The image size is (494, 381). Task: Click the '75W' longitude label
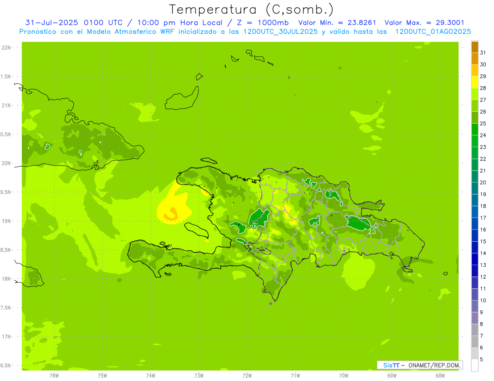pos(103,376)
